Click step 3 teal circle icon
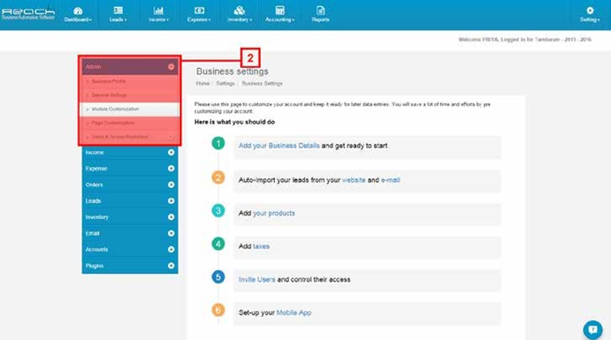Viewport: 611px width, 340px height. (x=218, y=211)
